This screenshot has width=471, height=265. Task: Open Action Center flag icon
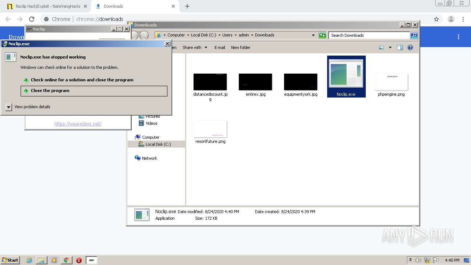coord(436,260)
